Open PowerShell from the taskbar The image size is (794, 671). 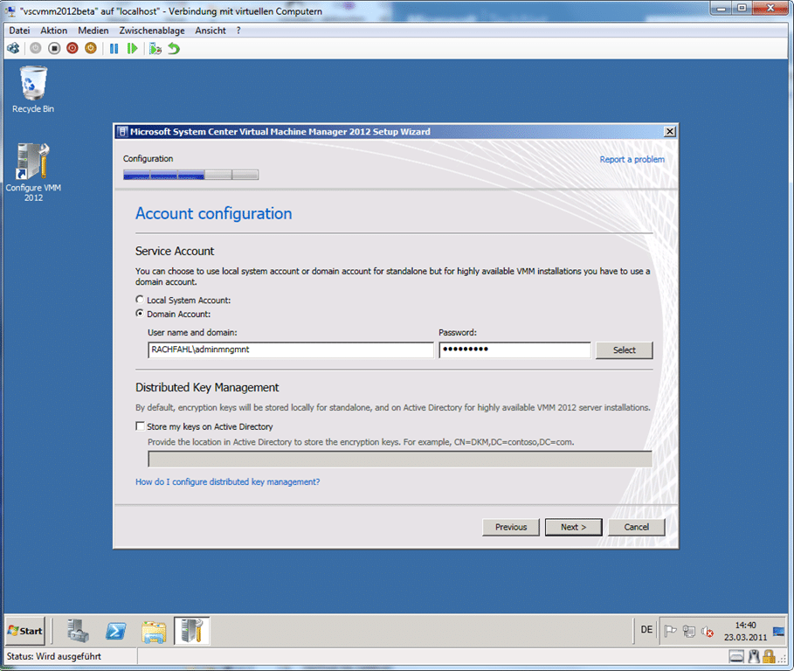116,630
